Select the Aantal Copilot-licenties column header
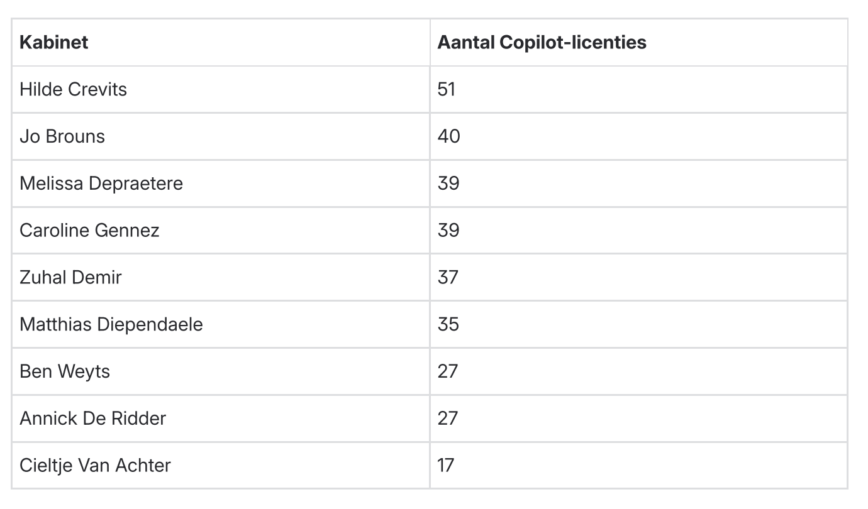The height and width of the screenshot is (509, 868). pyautogui.click(x=638, y=42)
